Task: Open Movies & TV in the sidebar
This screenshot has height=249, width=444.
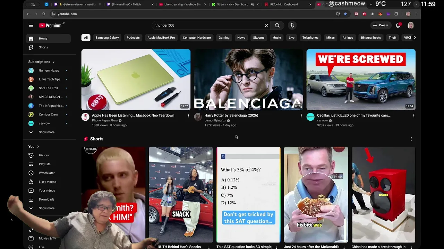Action: [x=48, y=238]
